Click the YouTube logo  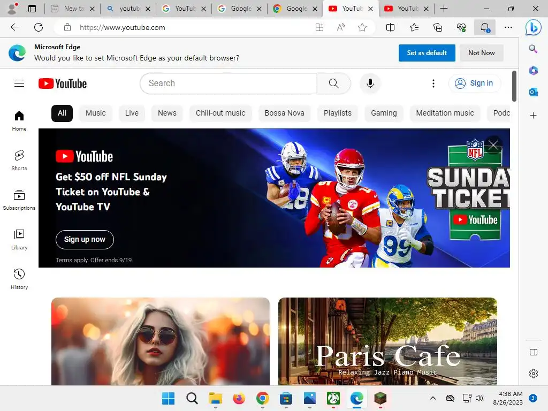click(x=63, y=83)
